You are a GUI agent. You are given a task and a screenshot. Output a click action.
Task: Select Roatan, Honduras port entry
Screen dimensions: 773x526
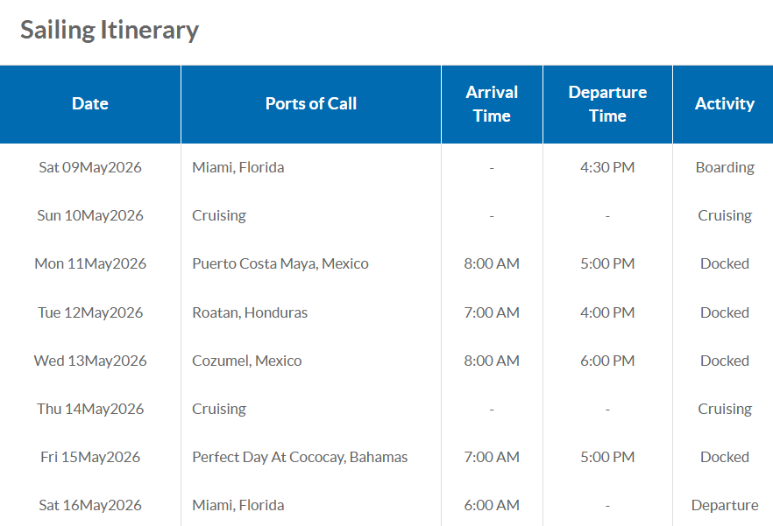(x=250, y=312)
